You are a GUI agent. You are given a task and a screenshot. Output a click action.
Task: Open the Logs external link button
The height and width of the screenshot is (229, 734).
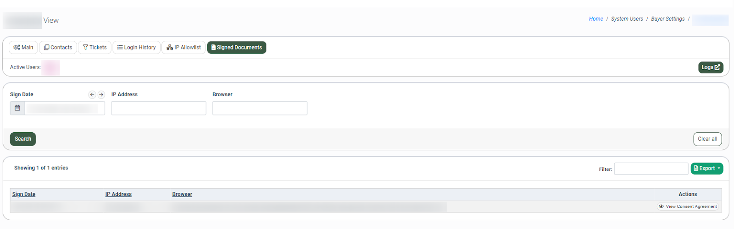[x=711, y=67]
